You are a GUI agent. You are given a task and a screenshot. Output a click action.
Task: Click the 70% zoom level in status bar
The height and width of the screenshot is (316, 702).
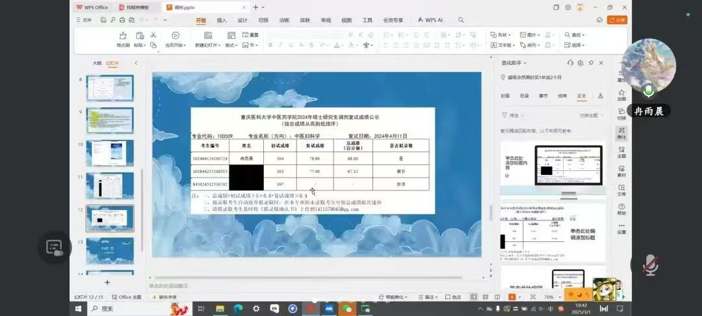click(x=549, y=297)
